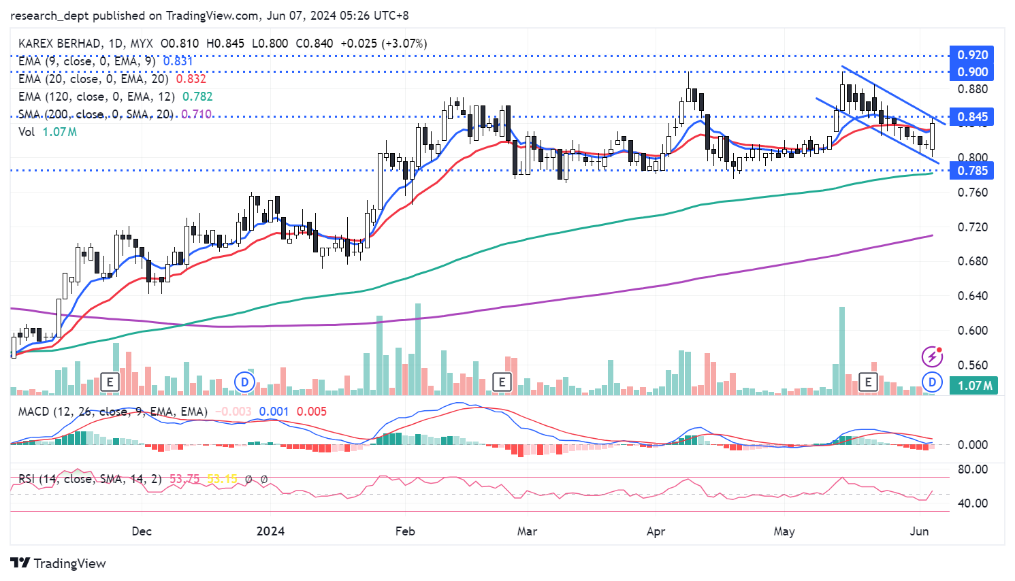Select the EMA 9 indicator legend
The width and height of the screenshot is (1015, 581).
[86, 61]
